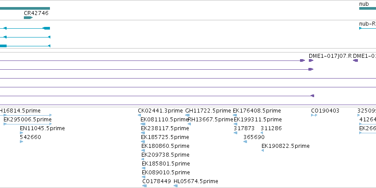This screenshot has width=376, height=188.
Task: Click the 365690 feature label
Action: [254, 137]
